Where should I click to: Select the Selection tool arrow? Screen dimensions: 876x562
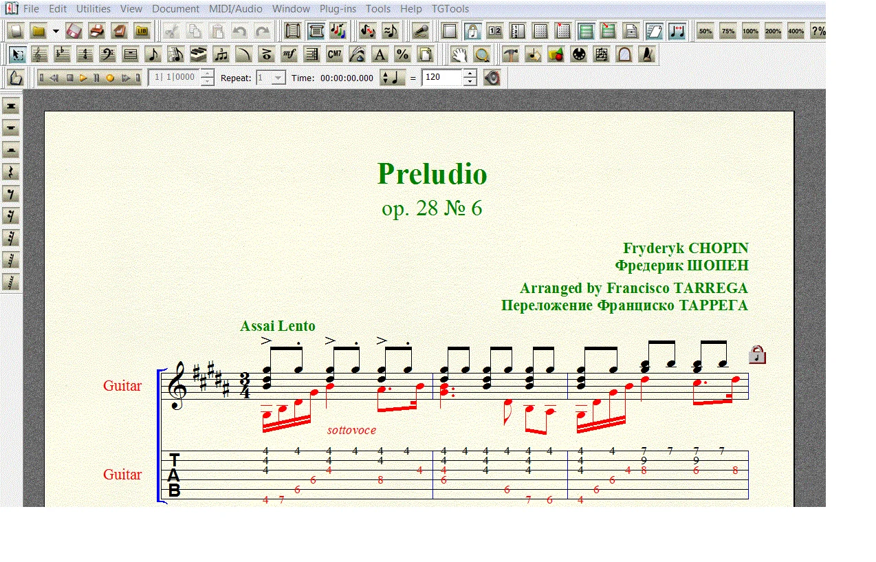tap(18, 54)
